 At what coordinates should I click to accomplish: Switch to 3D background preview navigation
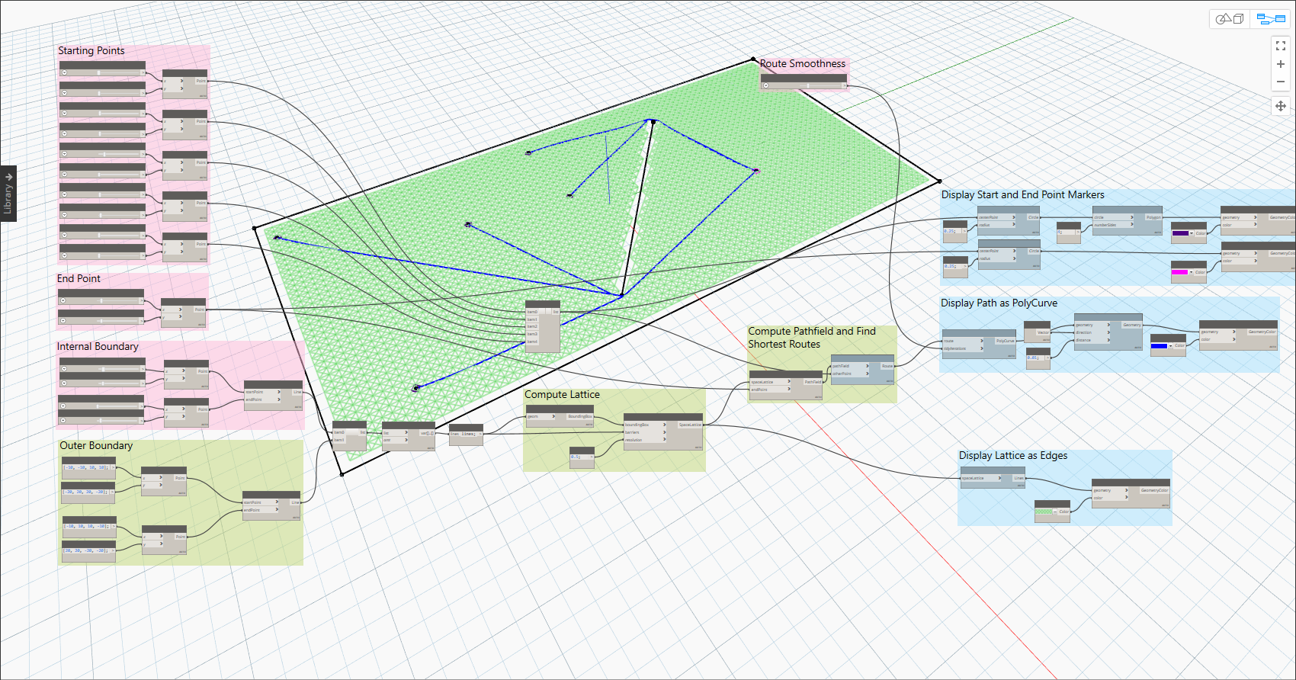tap(1229, 19)
